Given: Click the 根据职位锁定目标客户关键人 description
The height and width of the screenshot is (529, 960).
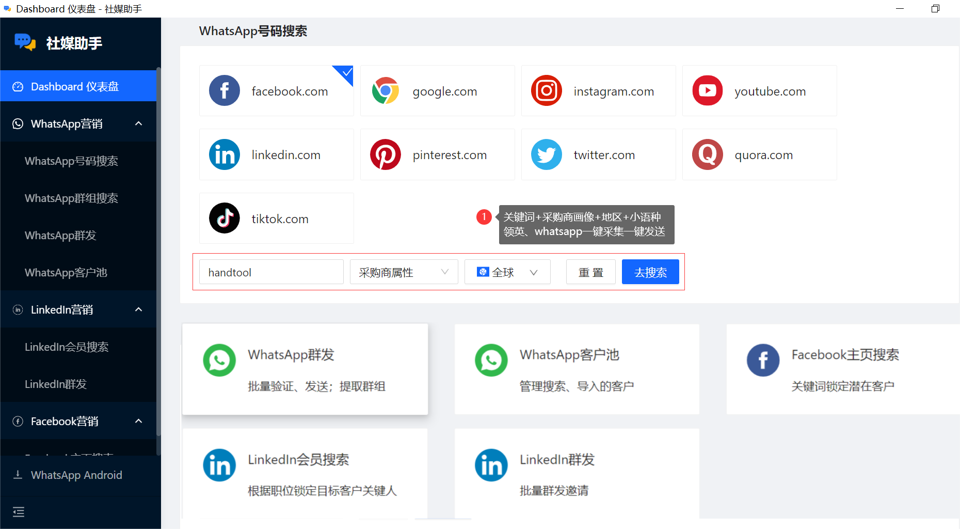Looking at the screenshot, I should [x=322, y=491].
